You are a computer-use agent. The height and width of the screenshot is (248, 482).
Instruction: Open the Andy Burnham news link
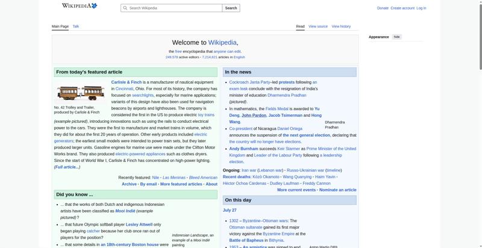tap(243, 149)
